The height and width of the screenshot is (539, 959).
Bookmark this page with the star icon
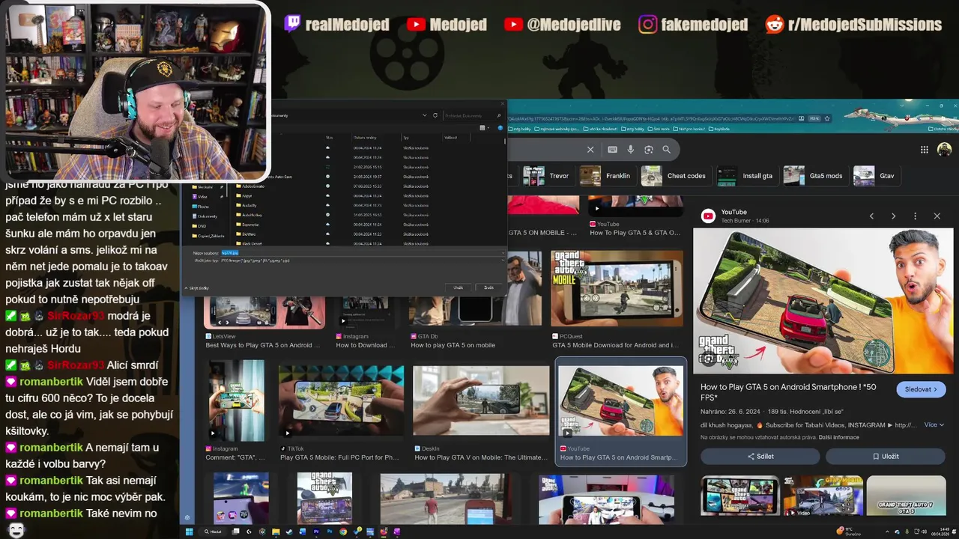point(827,118)
